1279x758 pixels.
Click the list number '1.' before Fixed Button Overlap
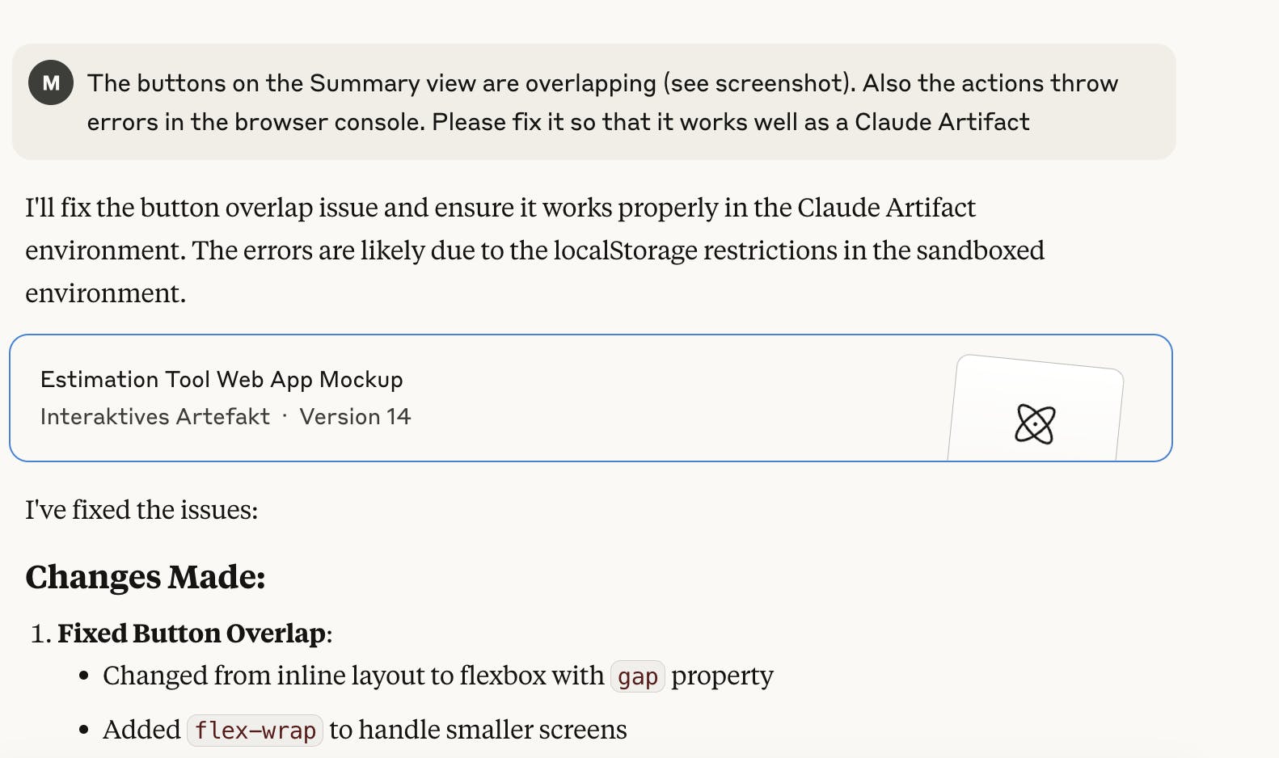coord(41,634)
